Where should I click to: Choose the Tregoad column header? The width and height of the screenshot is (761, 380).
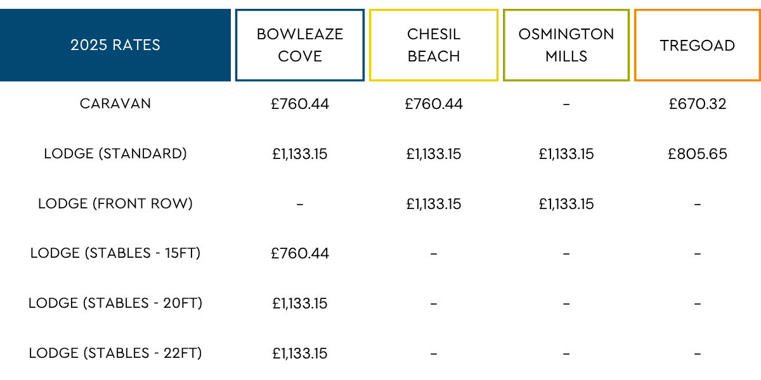coord(697,45)
